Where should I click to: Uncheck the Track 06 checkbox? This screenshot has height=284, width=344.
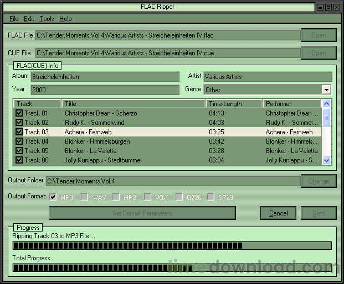(x=19, y=160)
